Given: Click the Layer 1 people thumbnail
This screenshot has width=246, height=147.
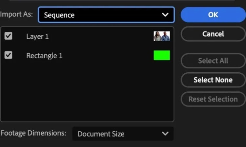Looking at the screenshot, I should pyautogui.click(x=162, y=36).
